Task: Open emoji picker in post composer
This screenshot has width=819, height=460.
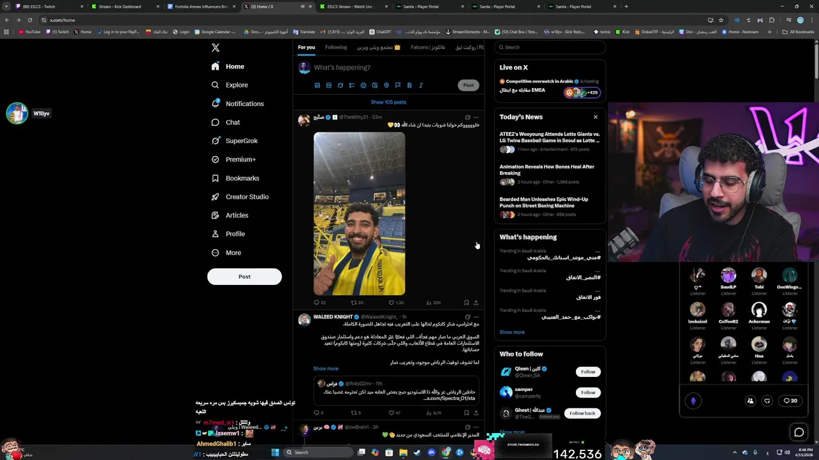Action: (x=363, y=85)
